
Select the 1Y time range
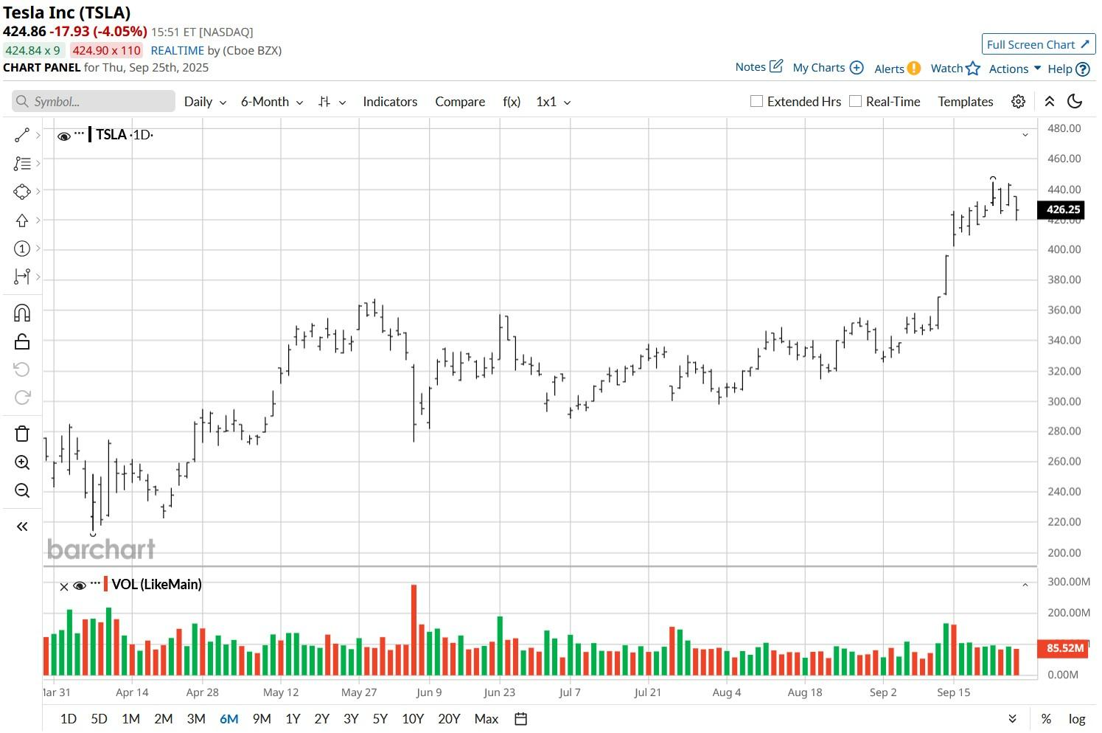pos(293,719)
